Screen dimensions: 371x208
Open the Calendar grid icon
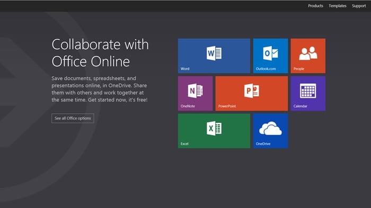[308, 91]
